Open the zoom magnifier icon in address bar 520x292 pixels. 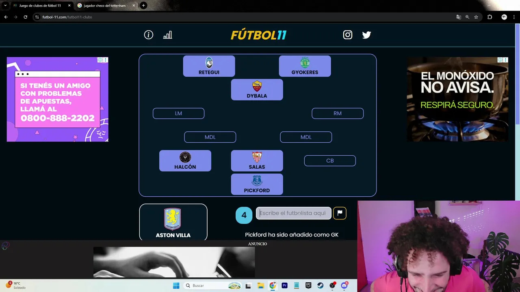[x=467, y=17]
